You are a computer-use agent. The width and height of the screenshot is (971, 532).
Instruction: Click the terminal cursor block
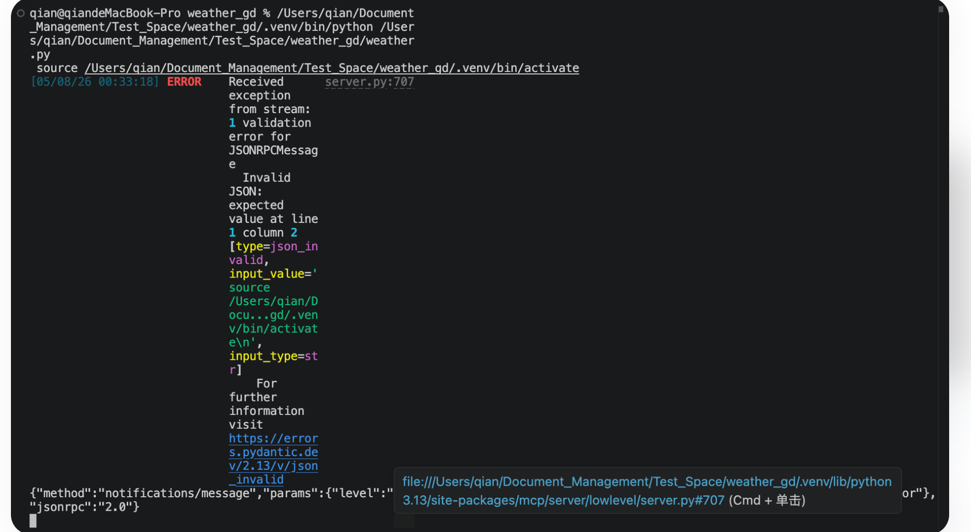pyautogui.click(x=33, y=521)
